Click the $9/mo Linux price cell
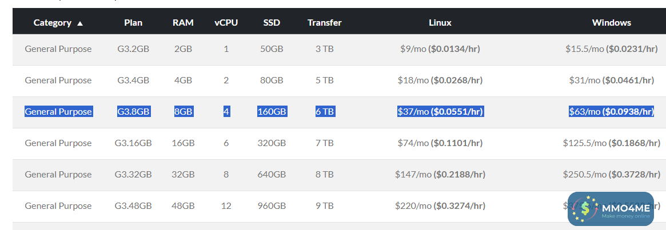This screenshot has height=230, width=666. click(x=440, y=49)
